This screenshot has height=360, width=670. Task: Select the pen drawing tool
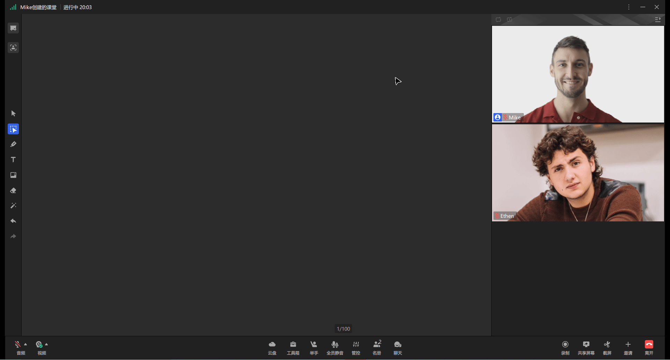pyautogui.click(x=13, y=144)
